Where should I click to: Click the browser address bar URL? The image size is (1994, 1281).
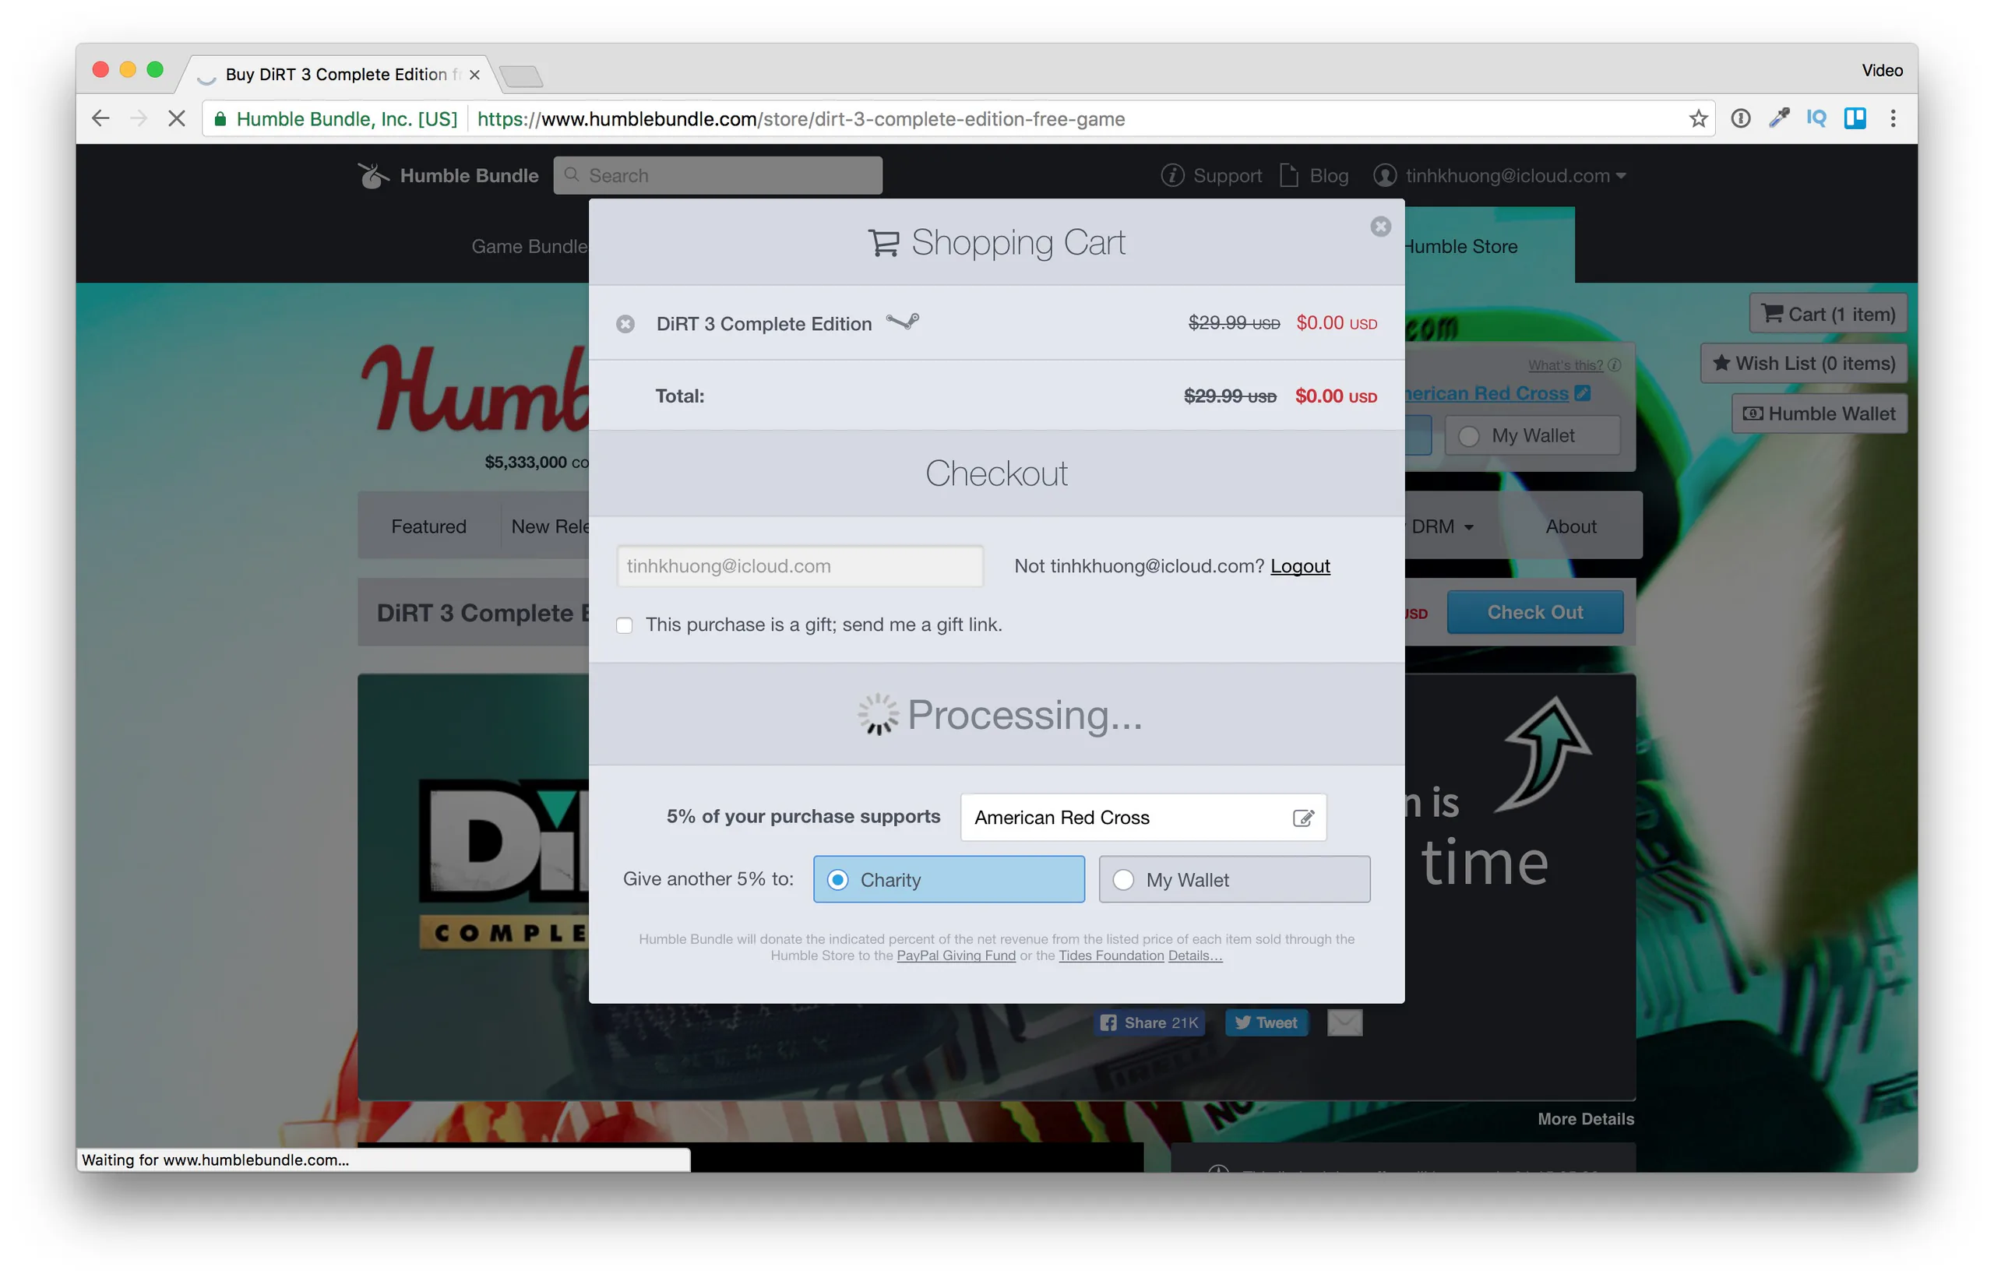(x=800, y=119)
